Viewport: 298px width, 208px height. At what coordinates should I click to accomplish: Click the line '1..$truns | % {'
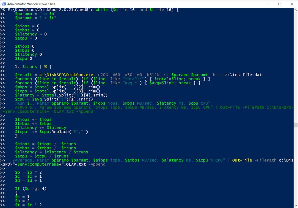tap(33, 67)
